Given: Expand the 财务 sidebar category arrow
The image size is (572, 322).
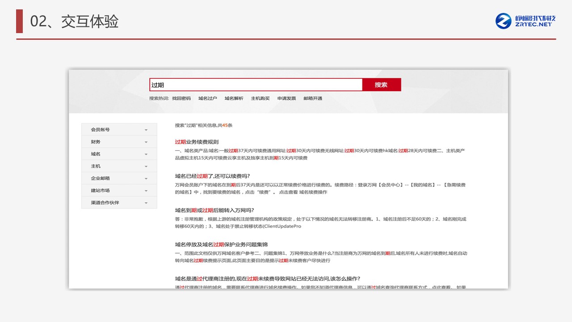Looking at the screenshot, I should 146,142.
